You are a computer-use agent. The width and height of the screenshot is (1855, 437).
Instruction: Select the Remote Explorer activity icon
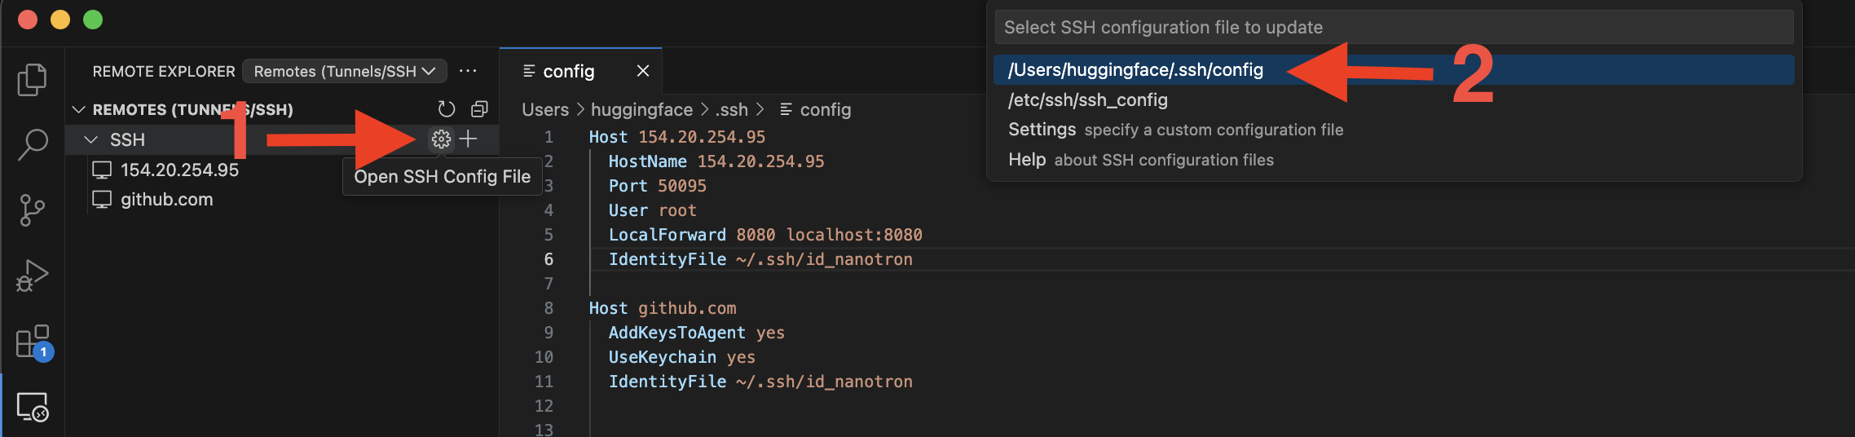pyautogui.click(x=33, y=407)
